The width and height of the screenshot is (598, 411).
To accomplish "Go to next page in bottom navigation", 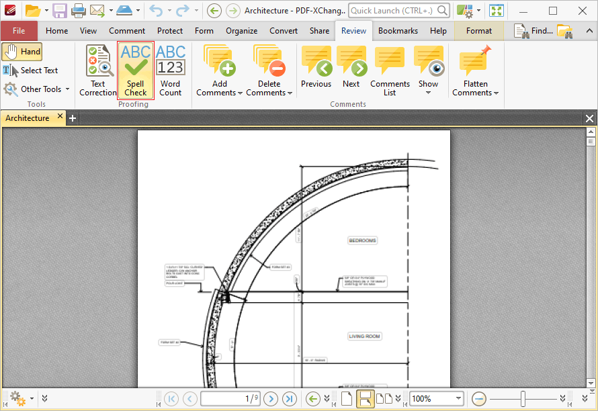I will pyautogui.click(x=271, y=398).
